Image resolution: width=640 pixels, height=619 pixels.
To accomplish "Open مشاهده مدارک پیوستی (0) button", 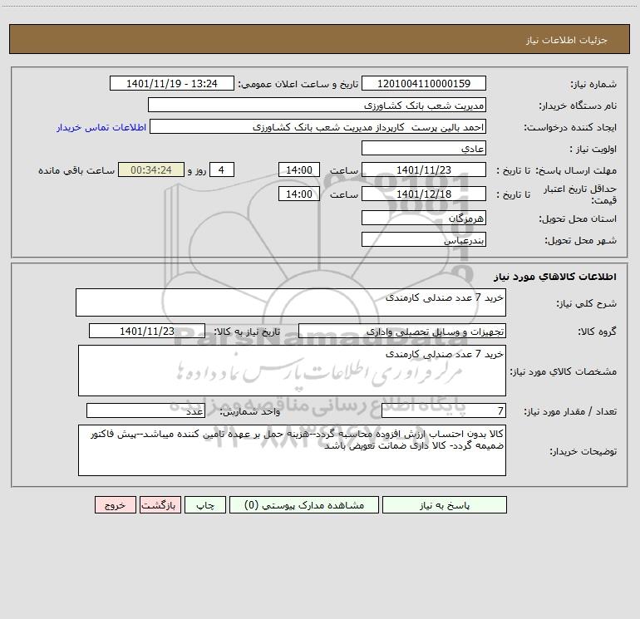I will pyautogui.click(x=304, y=505).
